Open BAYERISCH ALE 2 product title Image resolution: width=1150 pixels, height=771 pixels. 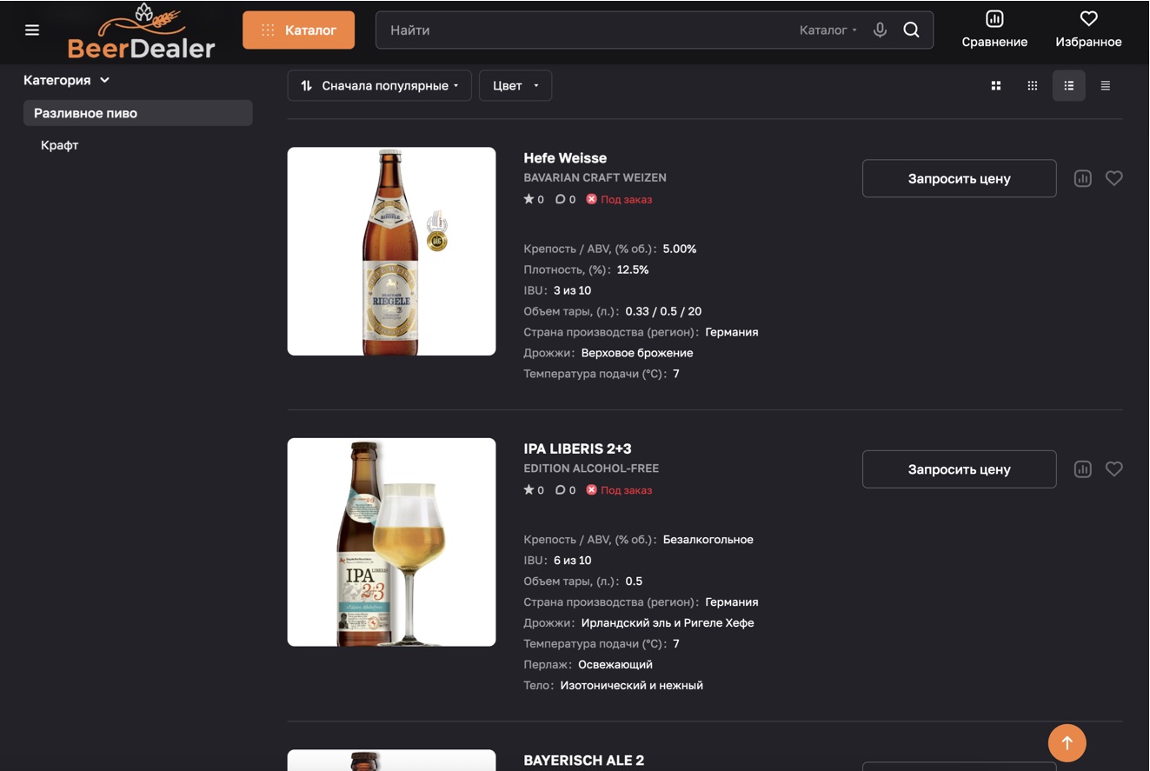pos(584,761)
